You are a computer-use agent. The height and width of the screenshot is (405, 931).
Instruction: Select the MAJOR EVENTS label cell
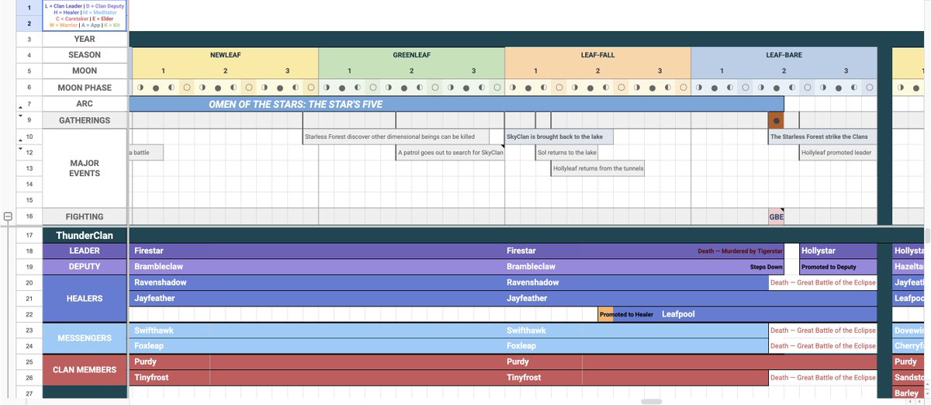point(85,168)
